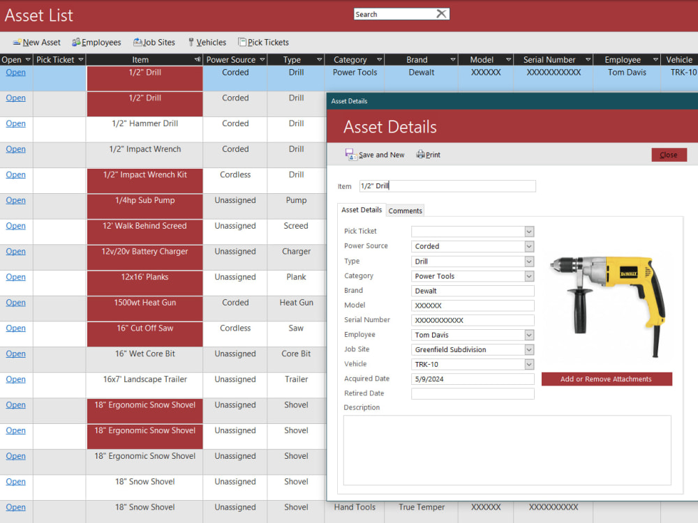
Task: Select the 1500wt Heat Gun item cell
Action: 144,309
